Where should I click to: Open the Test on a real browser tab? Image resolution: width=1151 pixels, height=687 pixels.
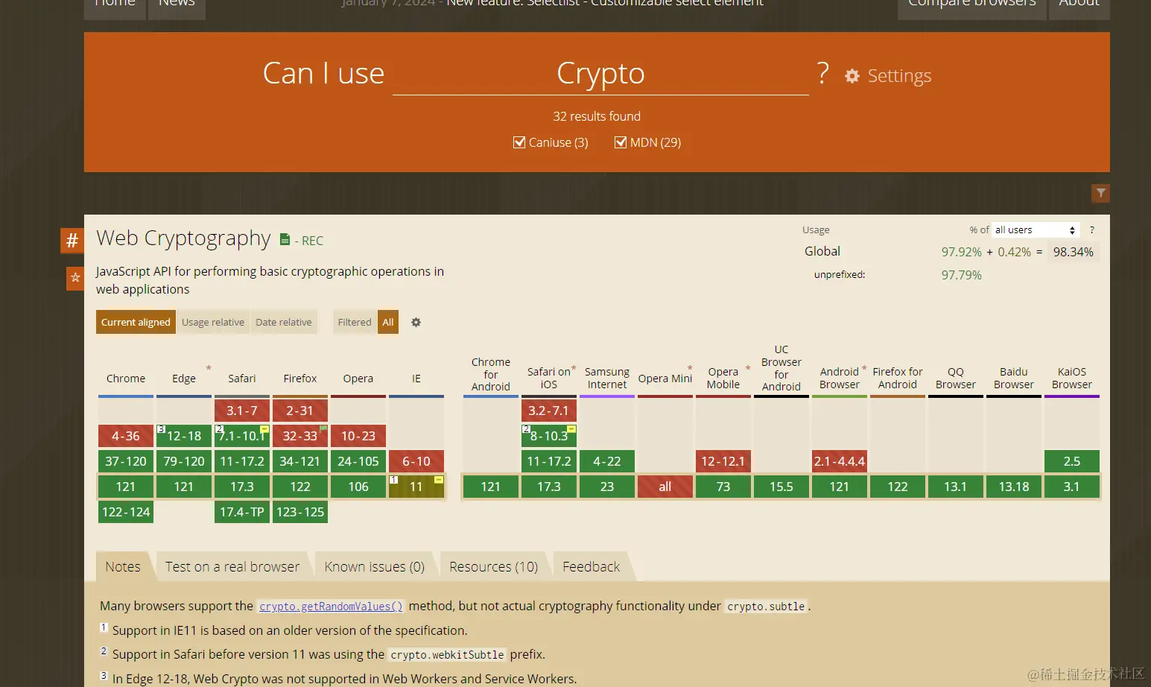(232, 567)
